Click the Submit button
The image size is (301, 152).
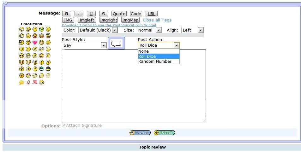pyautogui.click(x=164, y=132)
